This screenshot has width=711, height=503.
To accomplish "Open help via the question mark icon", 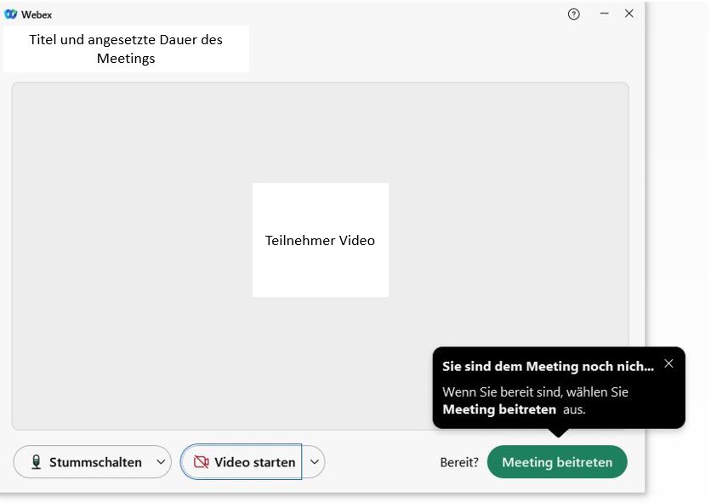I will (x=574, y=14).
